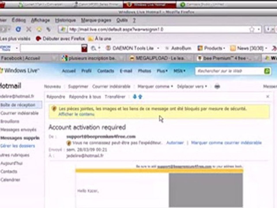Image resolution: width=277 pixels, height=208 pixels.
Task: Open the Affichage menu
Action: (40, 20)
